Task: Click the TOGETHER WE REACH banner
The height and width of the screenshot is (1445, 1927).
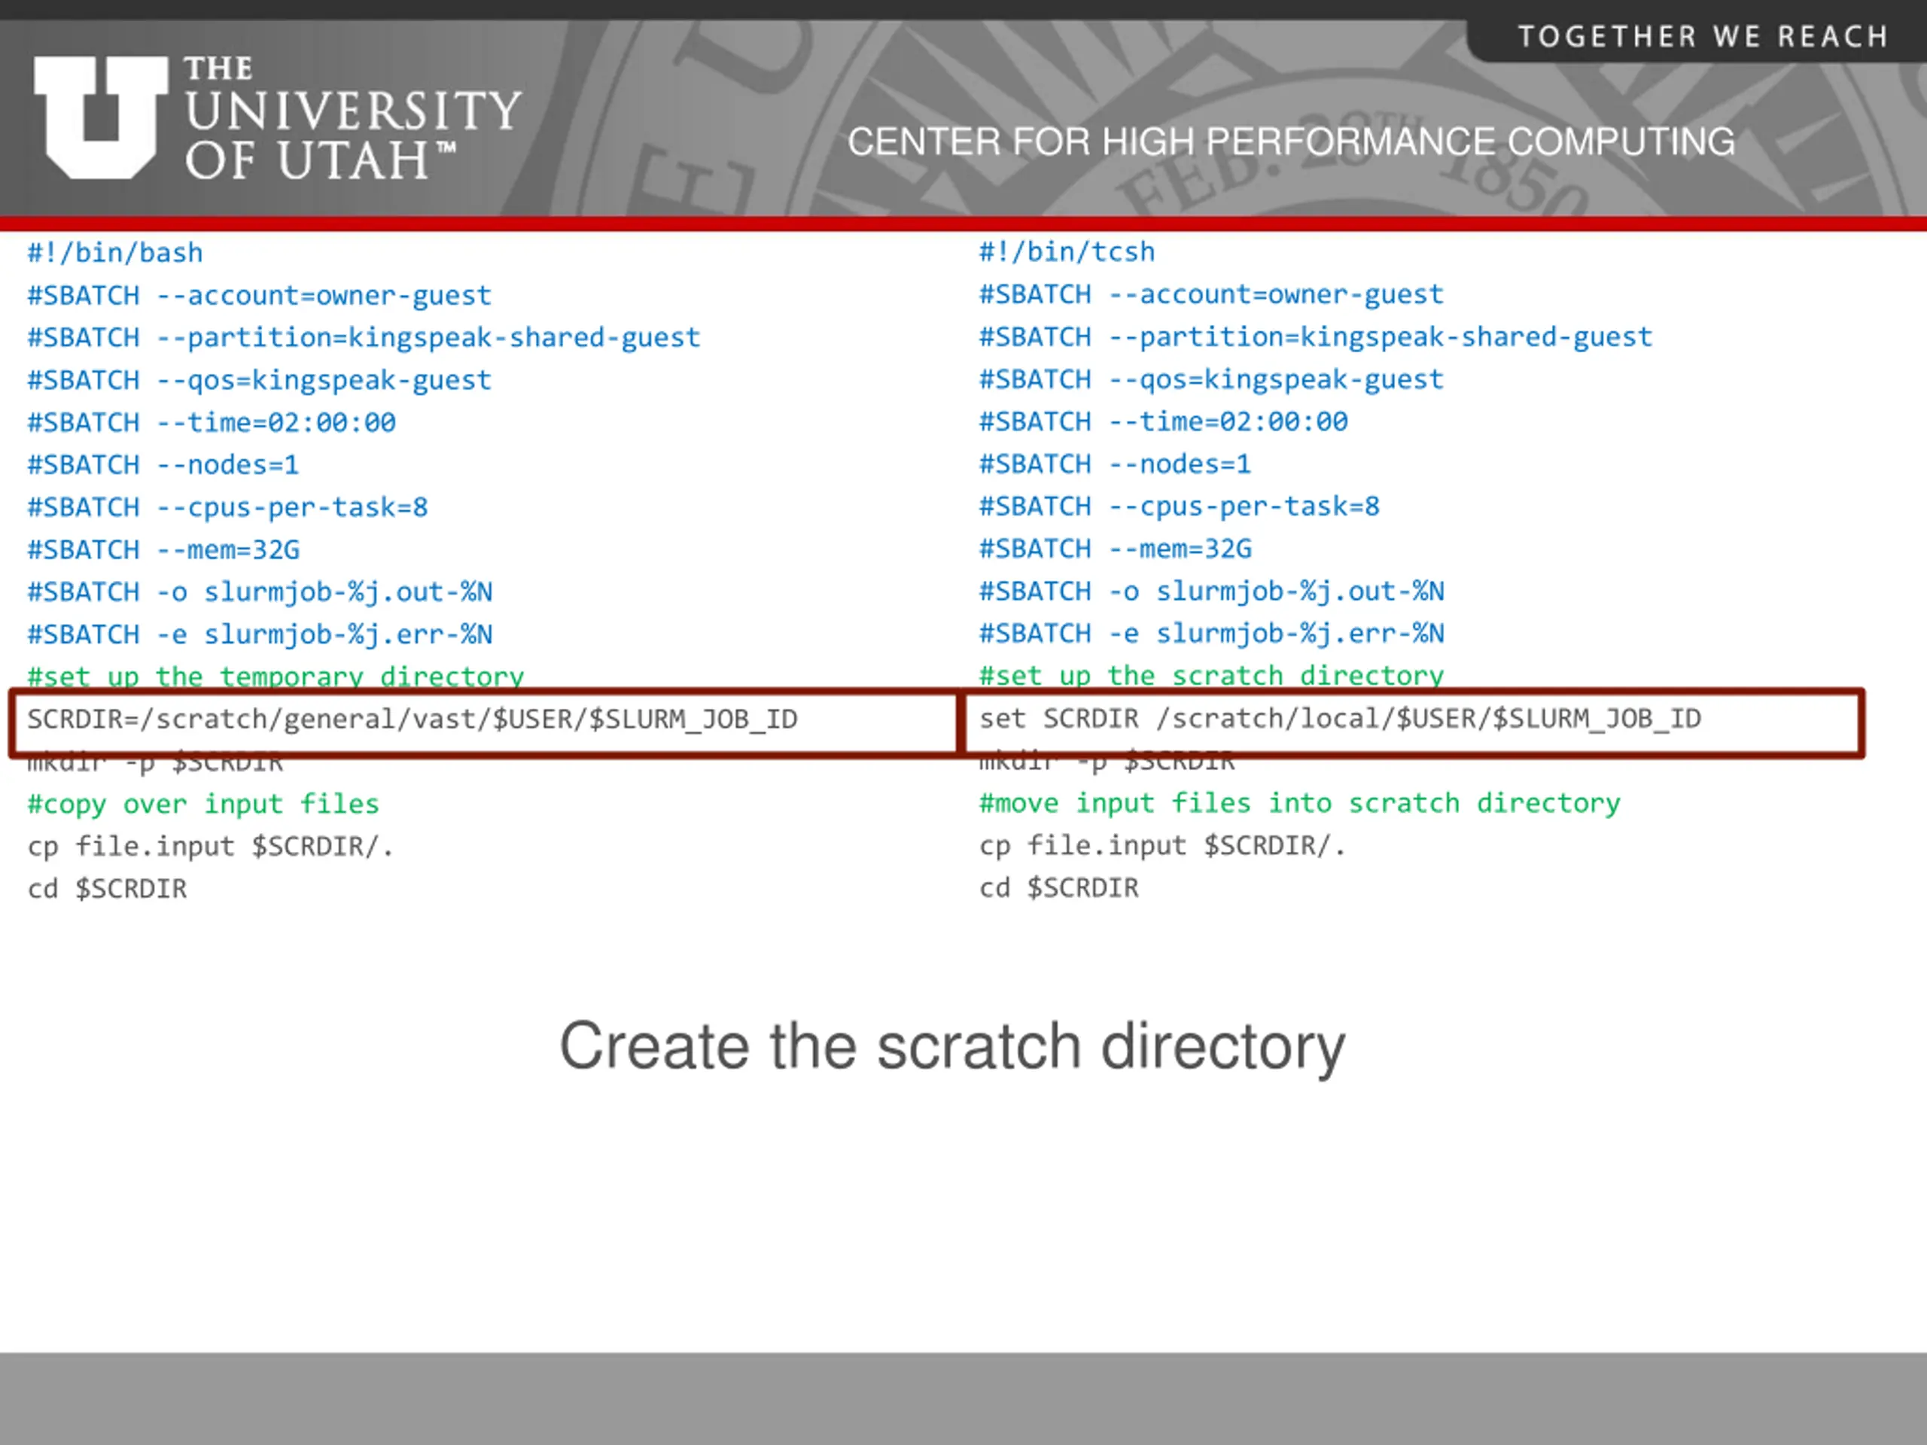Action: point(1702,37)
